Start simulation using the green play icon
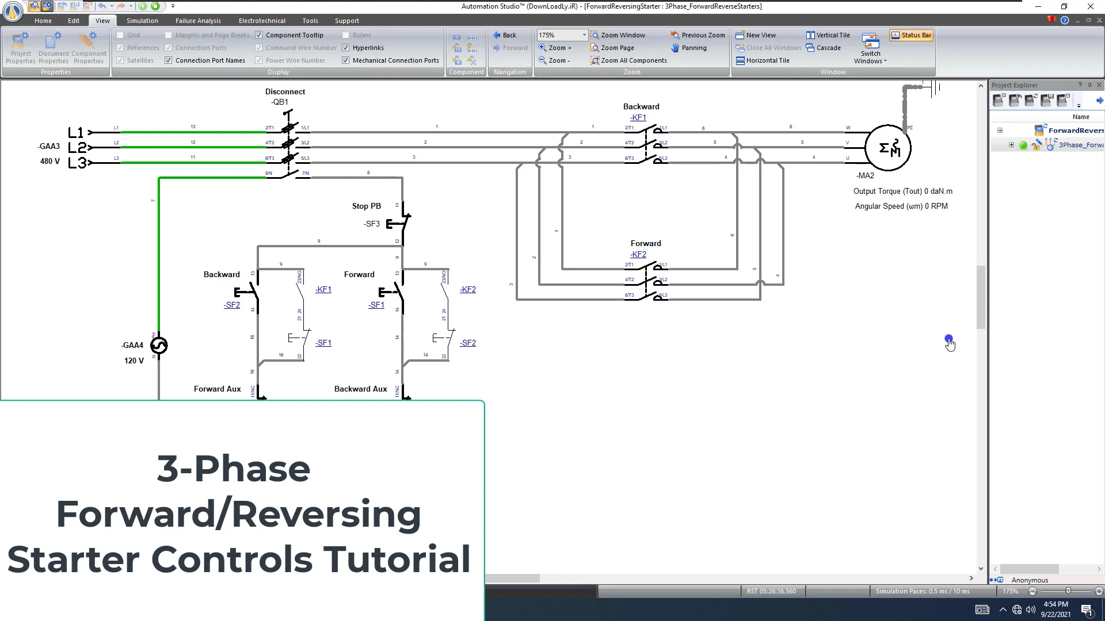 (143, 6)
